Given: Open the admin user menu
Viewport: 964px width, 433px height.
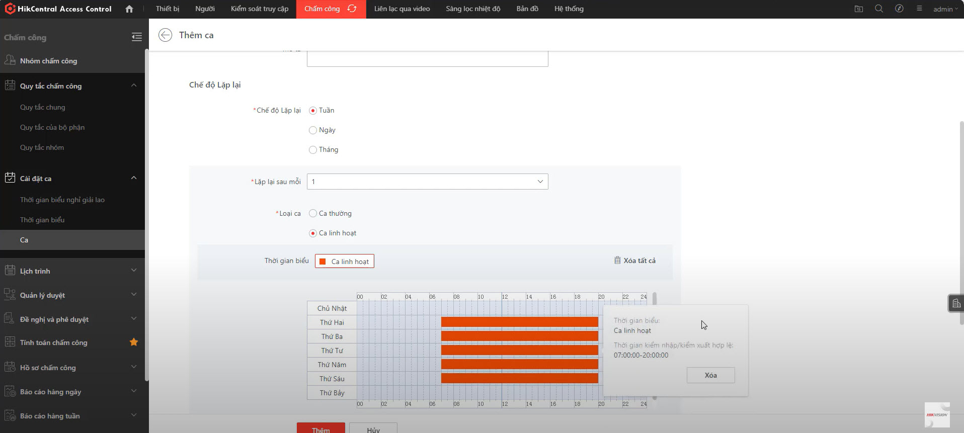Looking at the screenshot, I should click(945, 9).
